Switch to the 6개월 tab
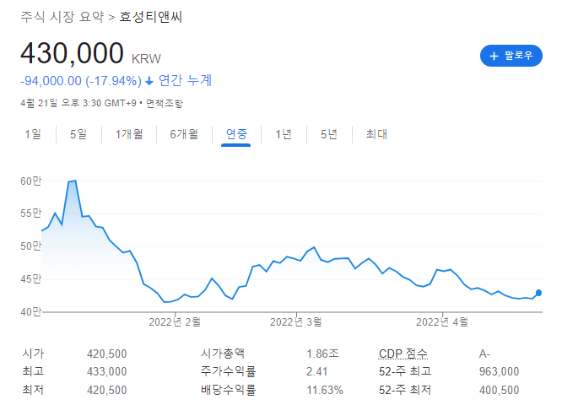 (x=184, y=134)
